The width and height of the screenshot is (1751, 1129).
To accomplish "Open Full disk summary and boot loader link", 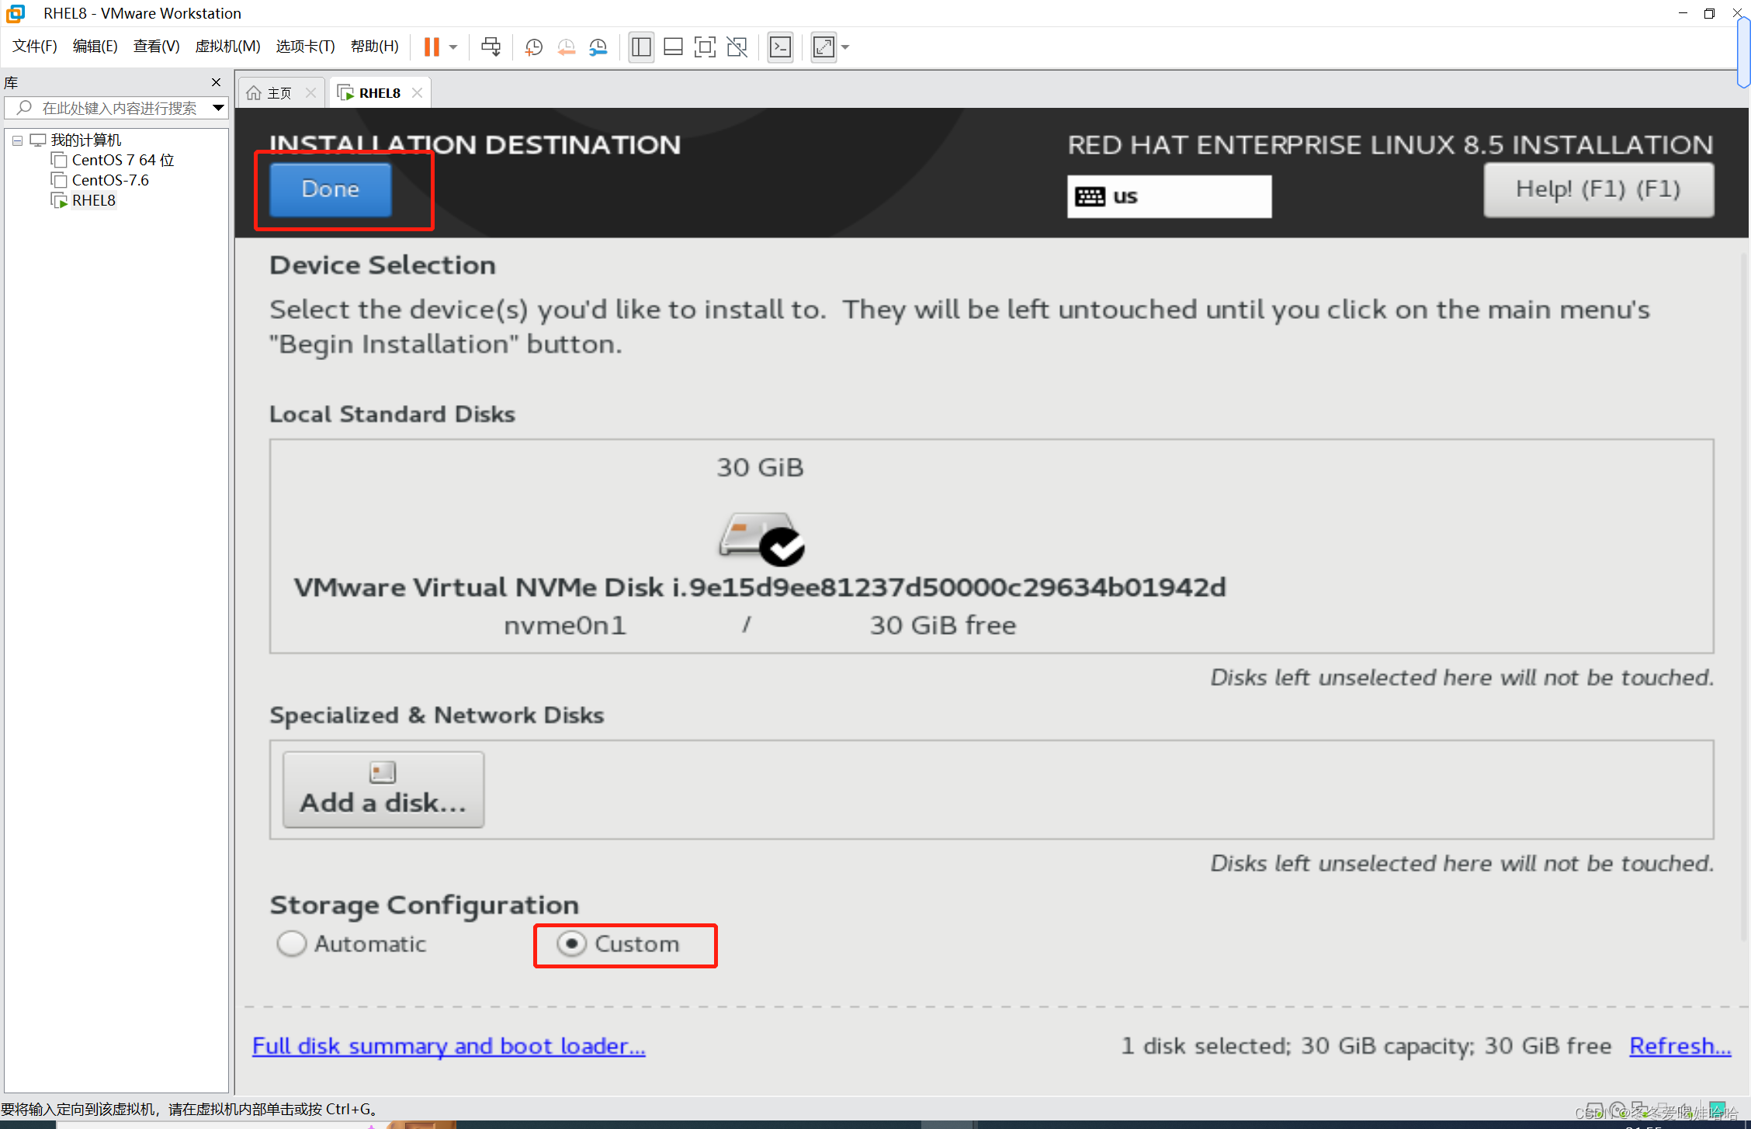I will click(449, 1046).
